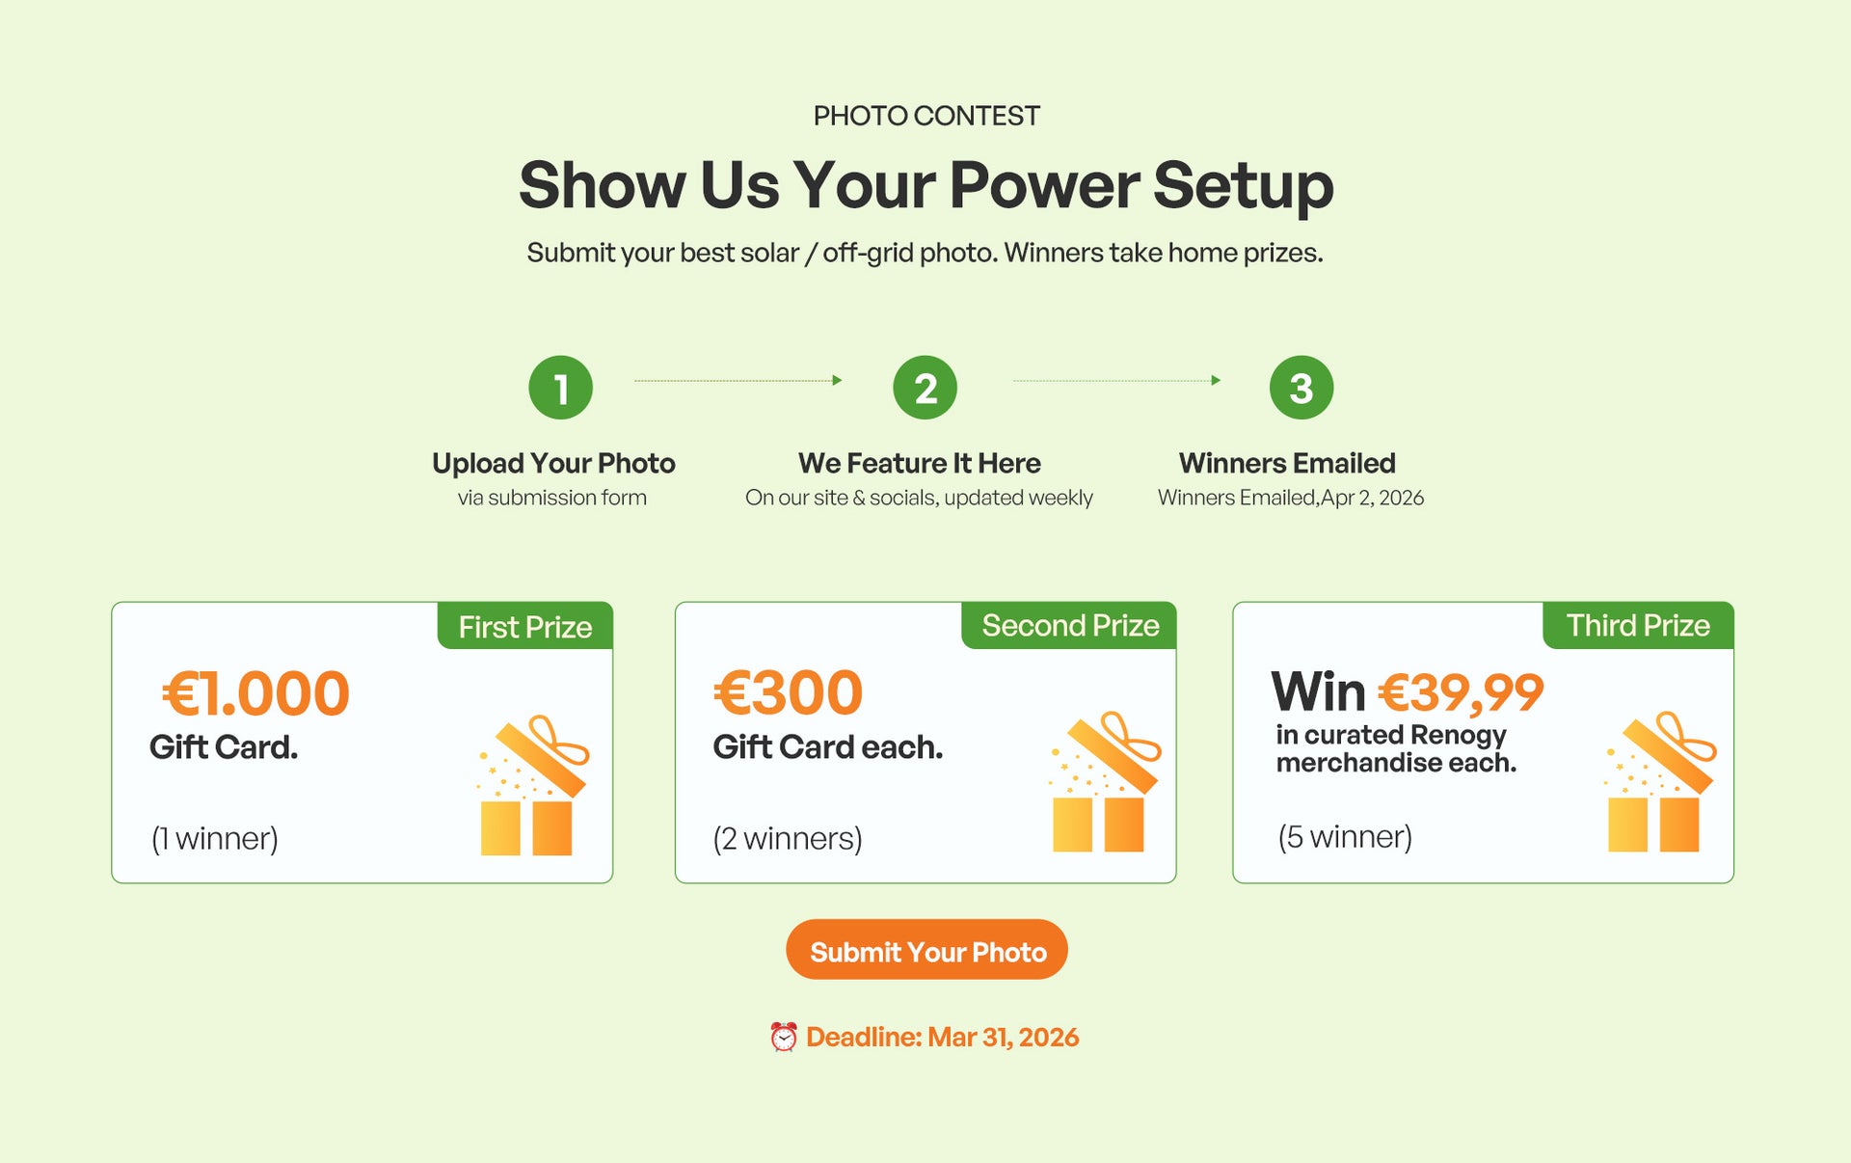Image resolution: width=1851 pixels, height=1163 pixels.
Task: Select the Third Prize green label
Action: coord(1638,626)
